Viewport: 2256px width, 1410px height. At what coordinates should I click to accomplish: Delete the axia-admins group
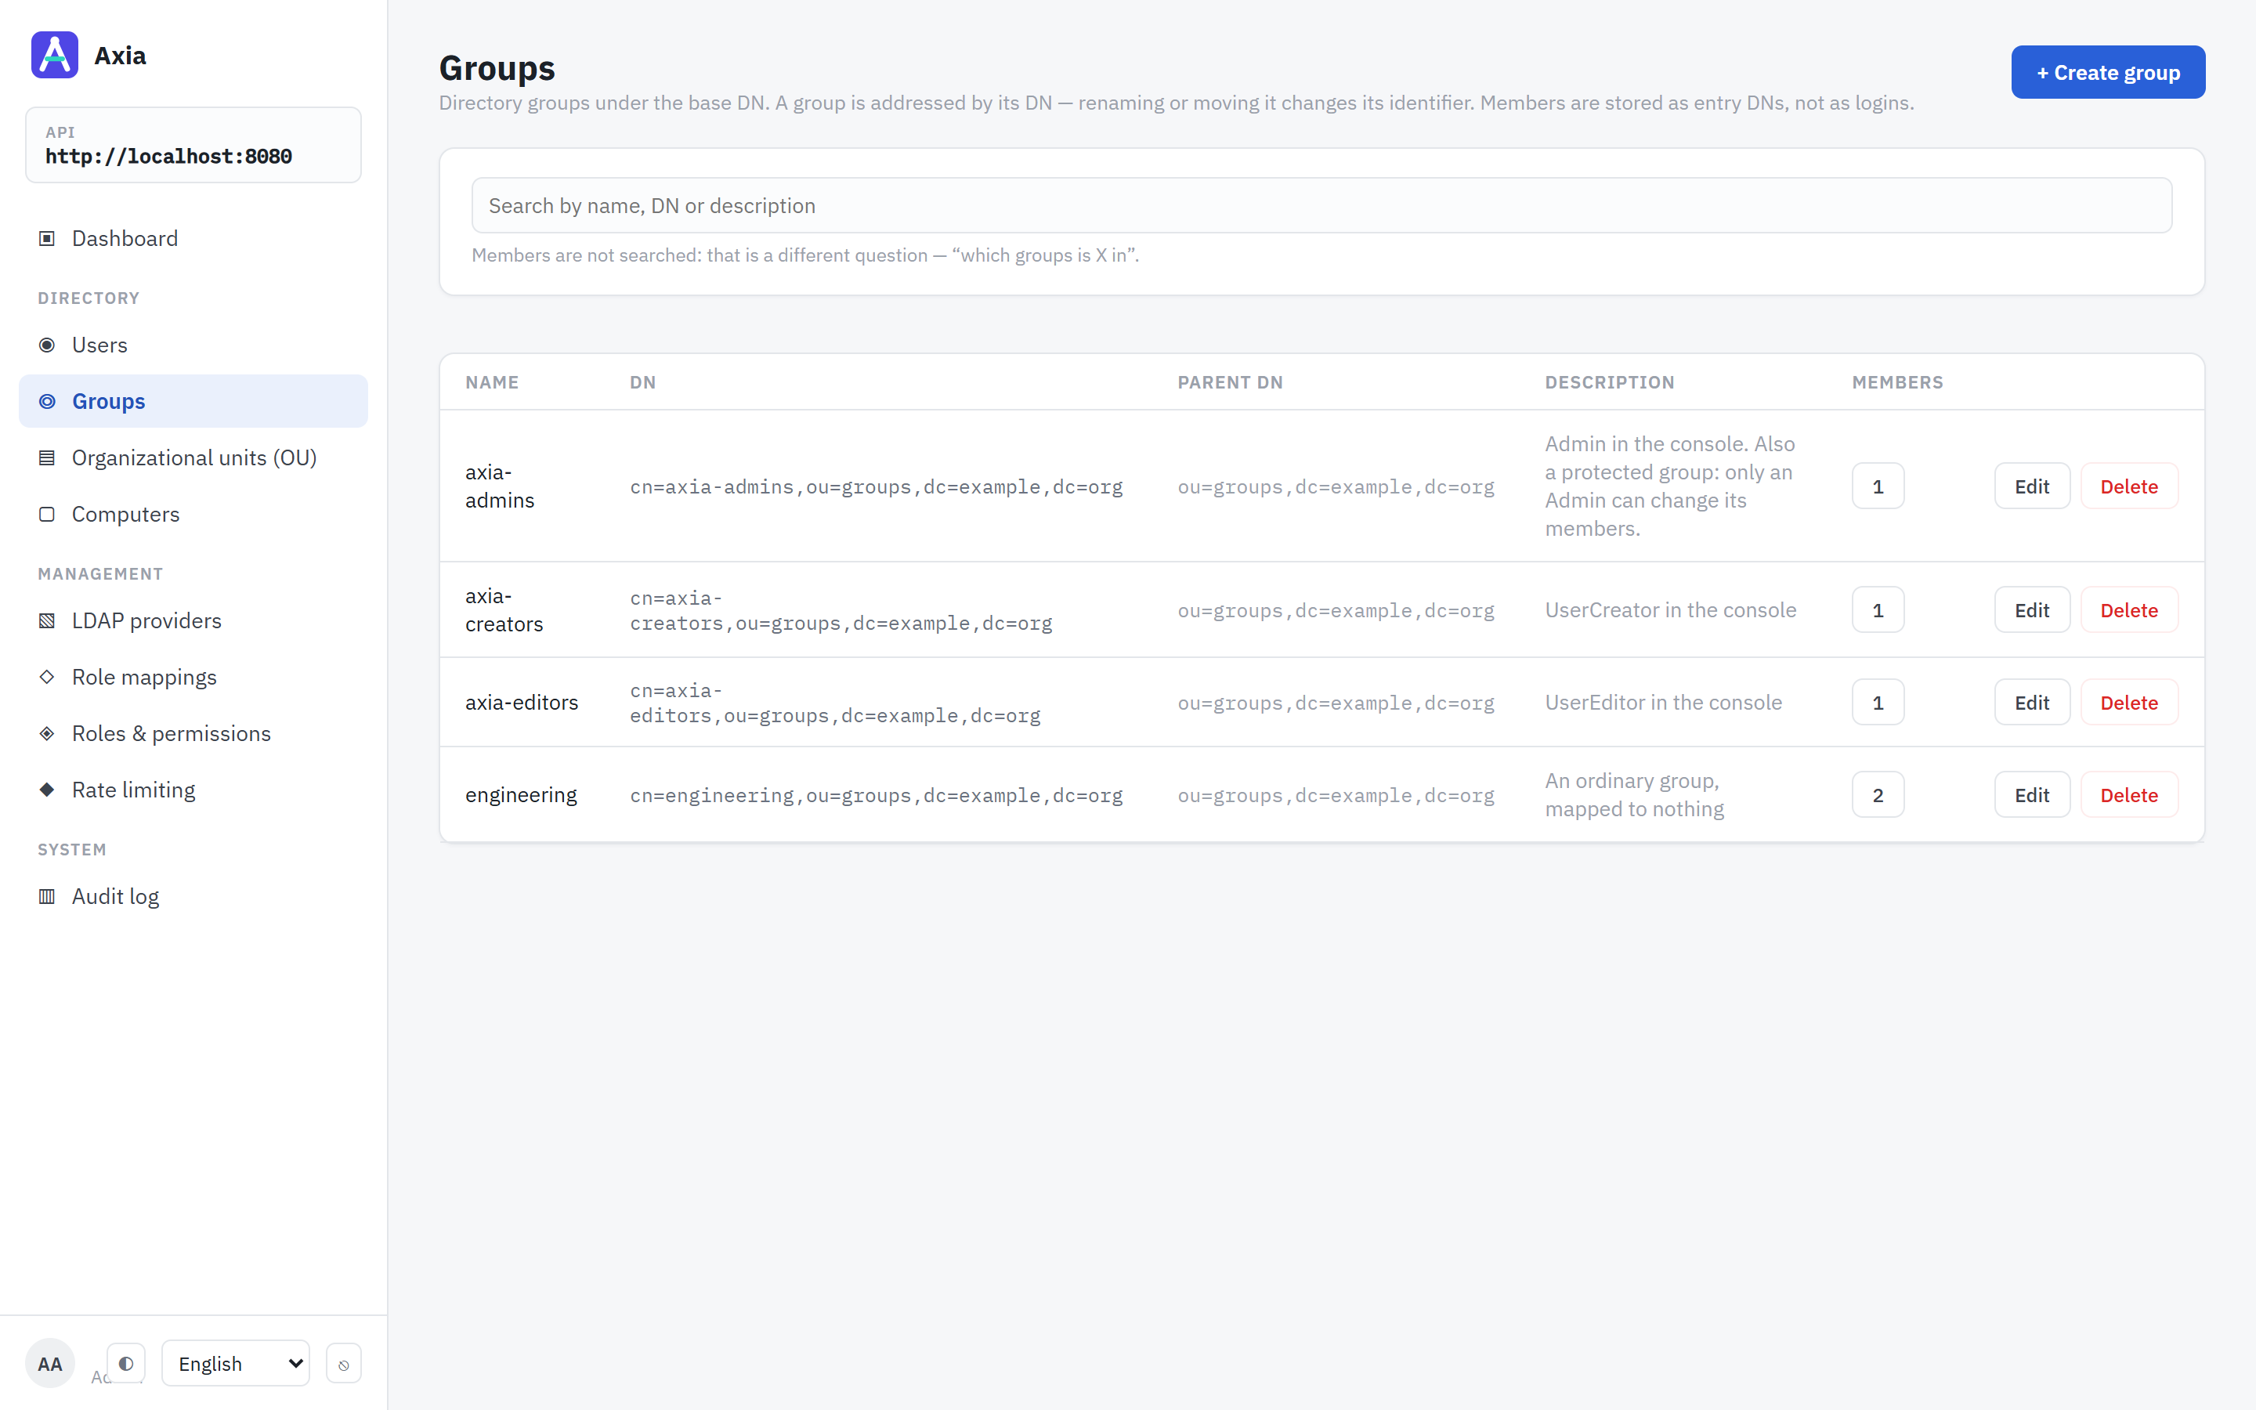[2128, 486]
